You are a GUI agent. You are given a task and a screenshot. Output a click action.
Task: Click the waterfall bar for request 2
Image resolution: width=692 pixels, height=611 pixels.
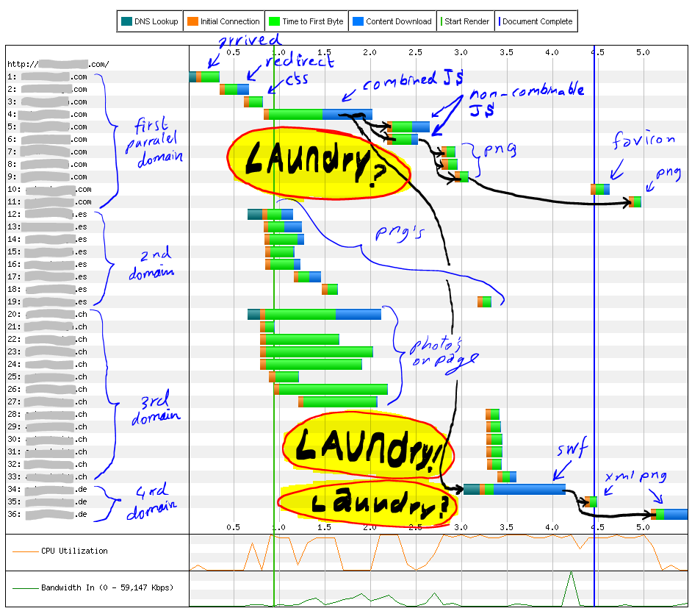[x=234, y=89]
